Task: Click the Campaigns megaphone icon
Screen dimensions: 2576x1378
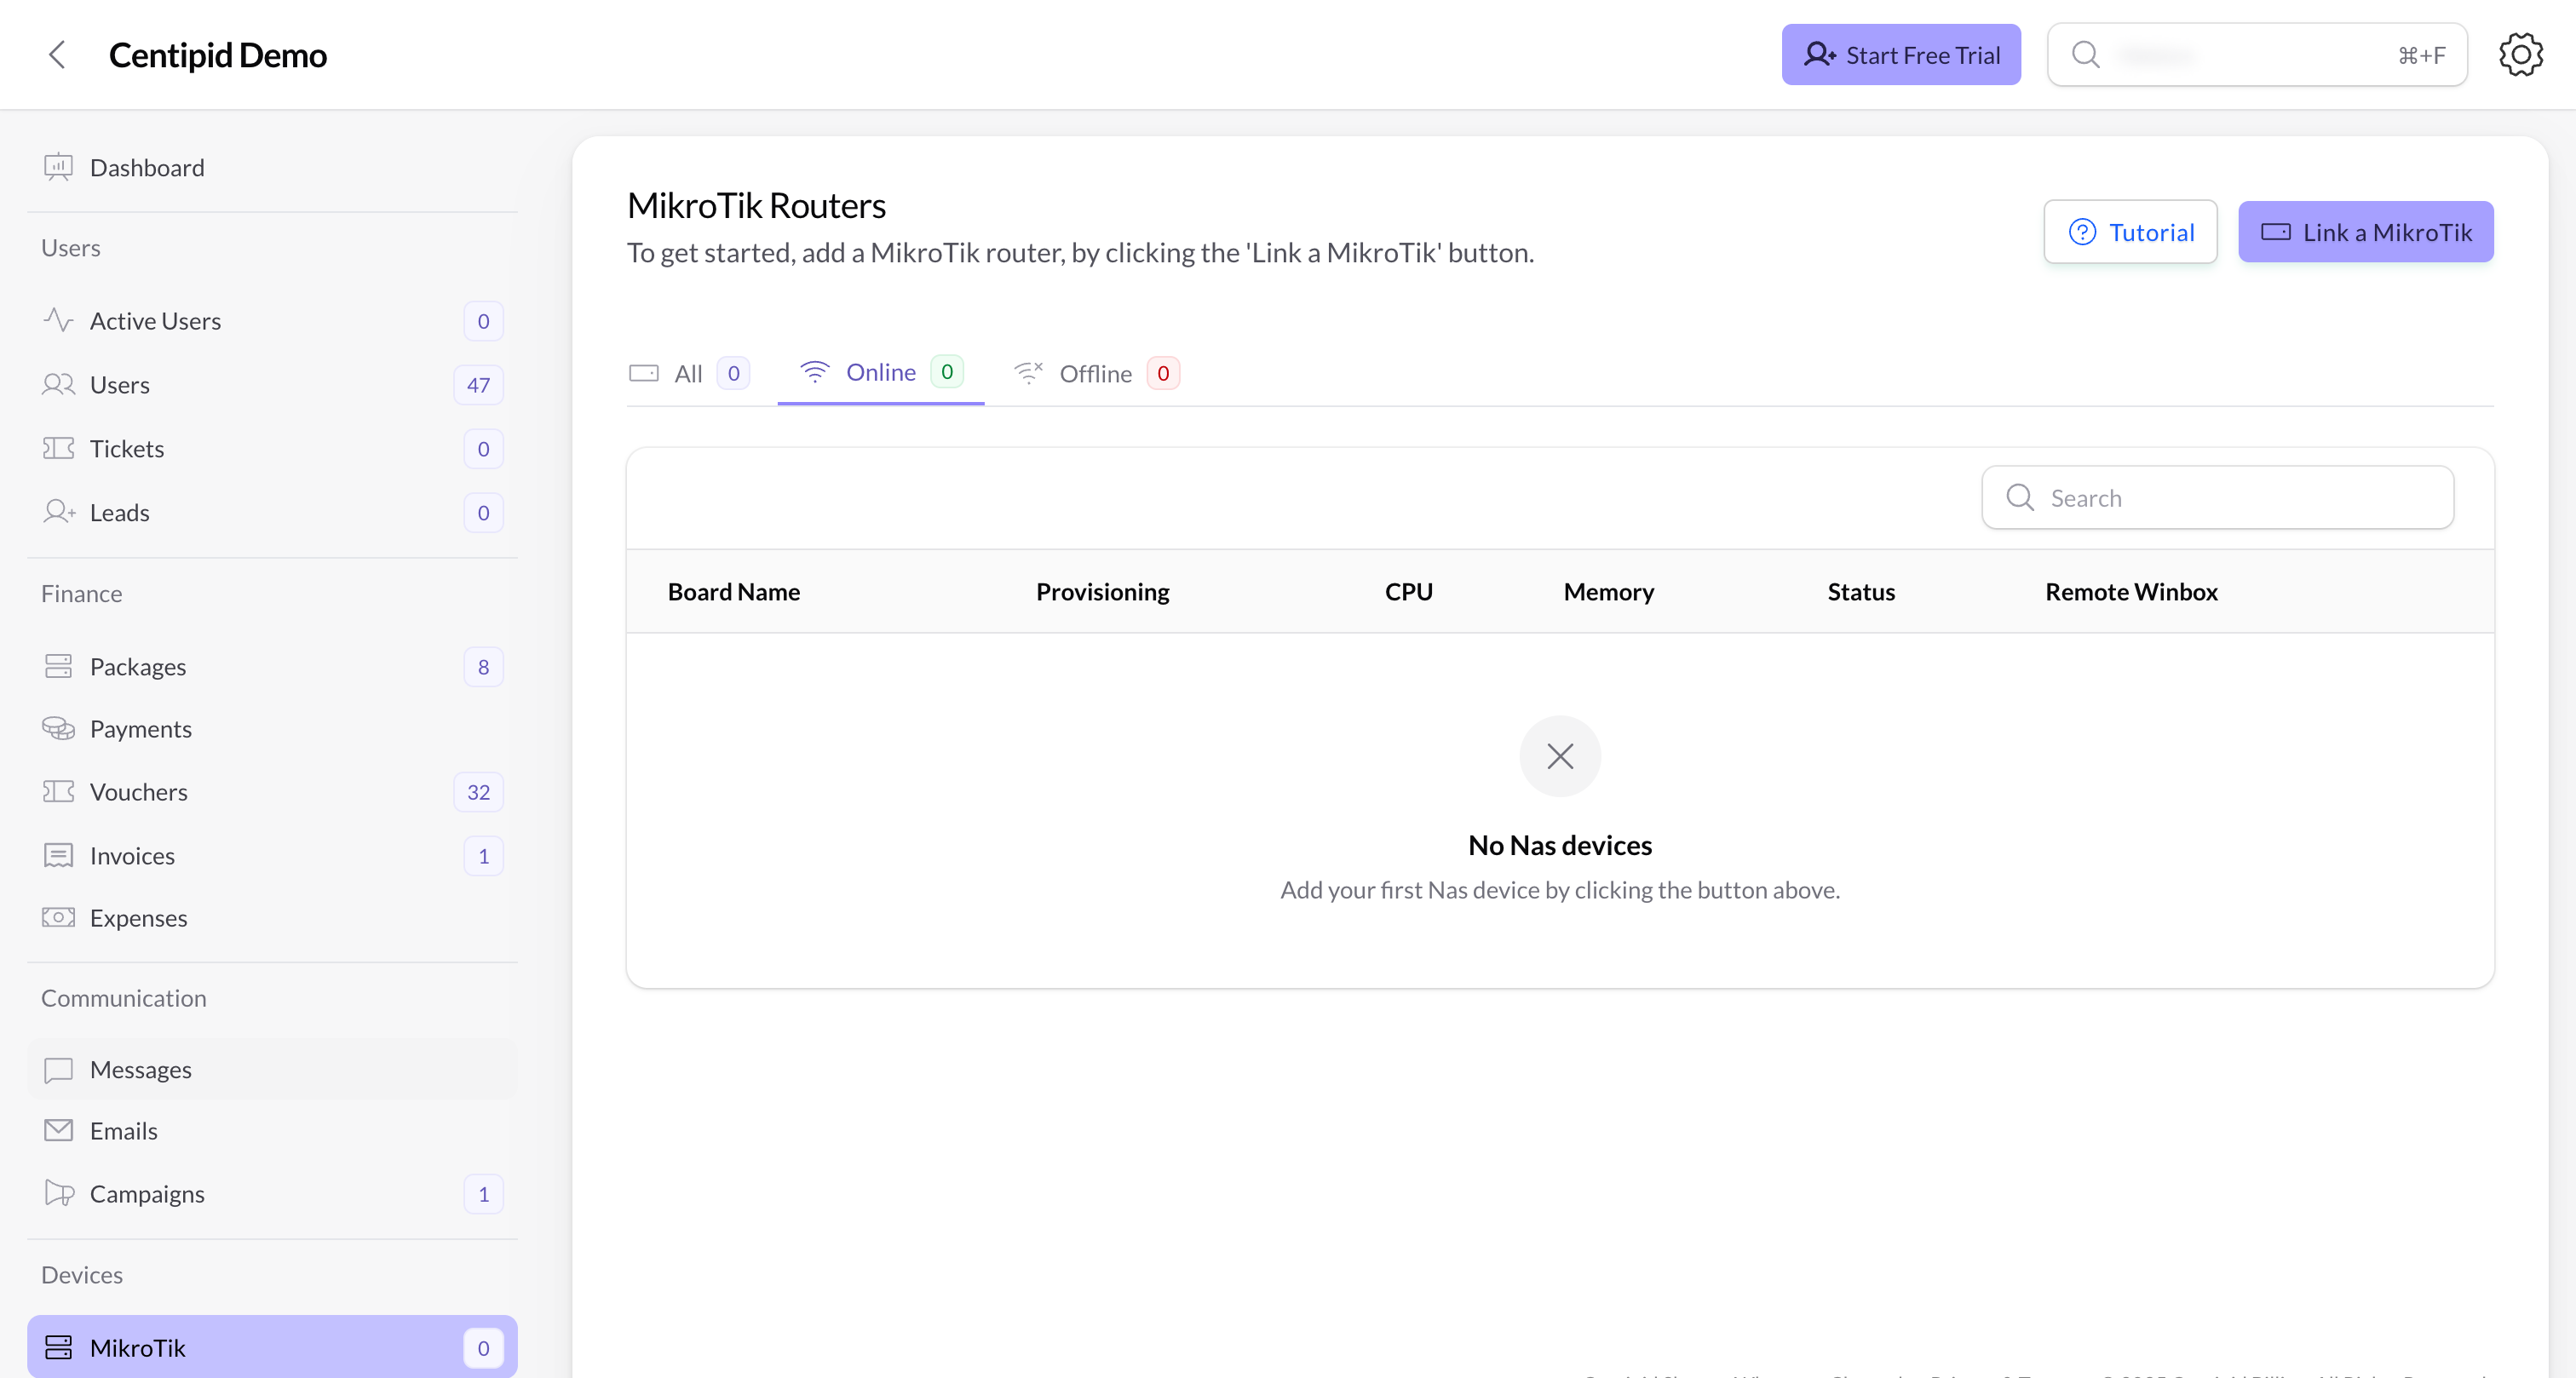Action: [x=58, y=1194]
